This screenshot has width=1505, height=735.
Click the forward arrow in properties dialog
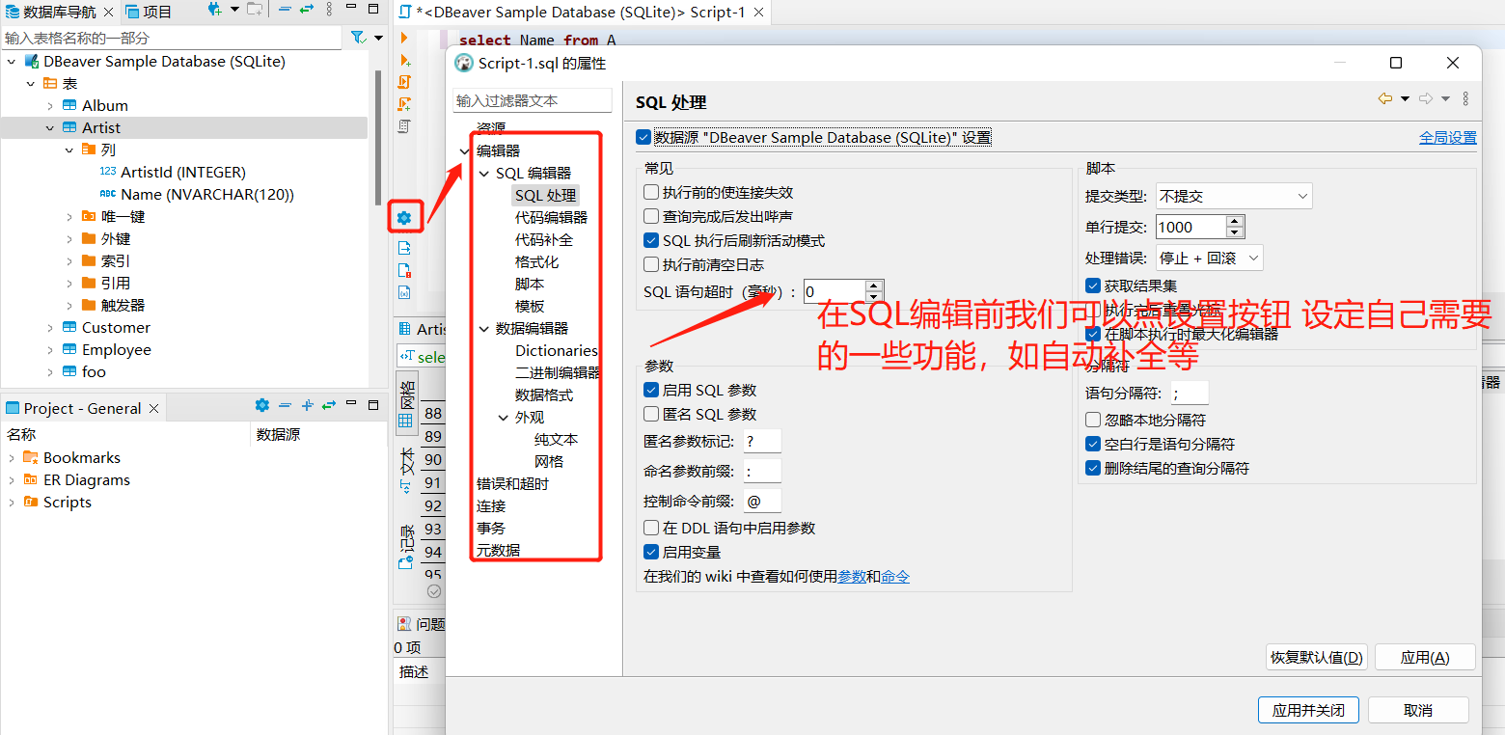coord(1426,98)
